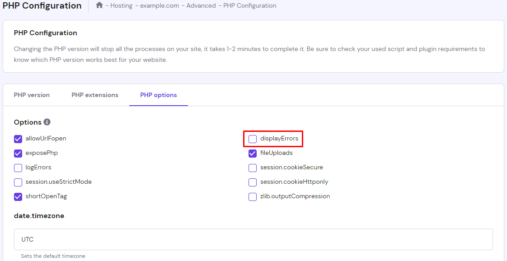Enable zlib.outputCompression

(x=252, y=196)
